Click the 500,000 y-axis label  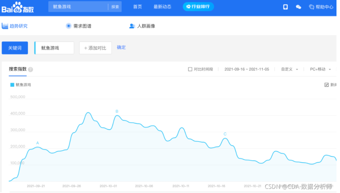click(18, 97)
